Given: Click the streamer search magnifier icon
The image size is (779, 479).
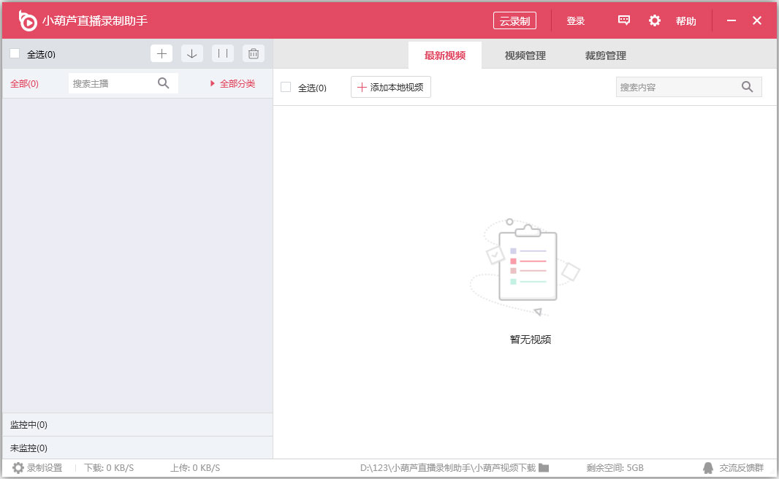Looking at the screenshot, I should point(164,83).
